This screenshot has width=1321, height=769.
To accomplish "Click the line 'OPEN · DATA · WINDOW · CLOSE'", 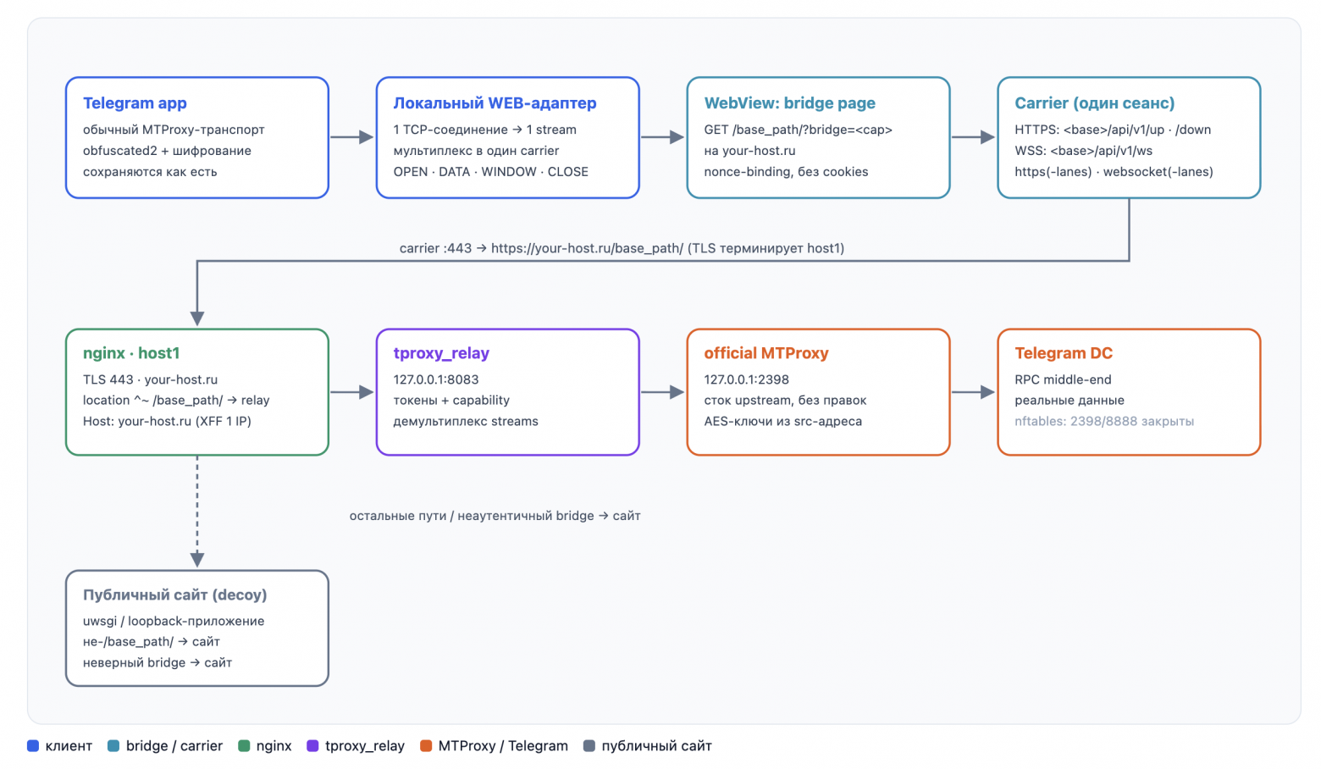I will pyautogui.click(x=491, y=172).
